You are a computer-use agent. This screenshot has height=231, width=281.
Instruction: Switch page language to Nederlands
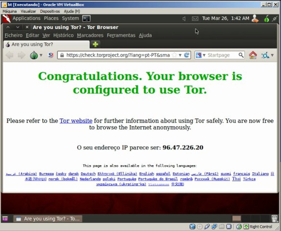point(90,179)
